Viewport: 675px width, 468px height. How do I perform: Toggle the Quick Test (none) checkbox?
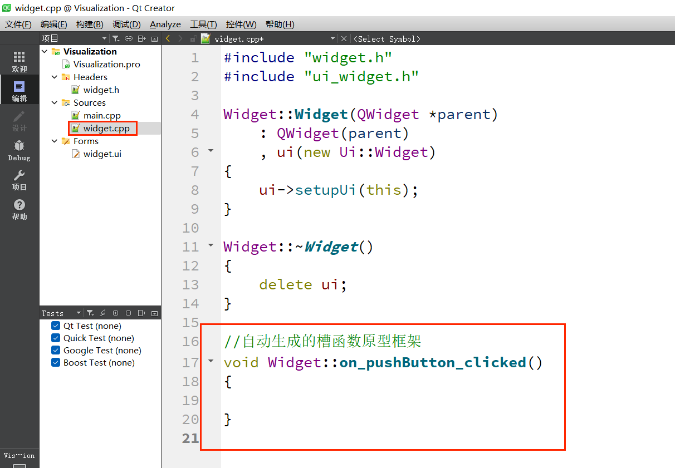pos(56,338)
